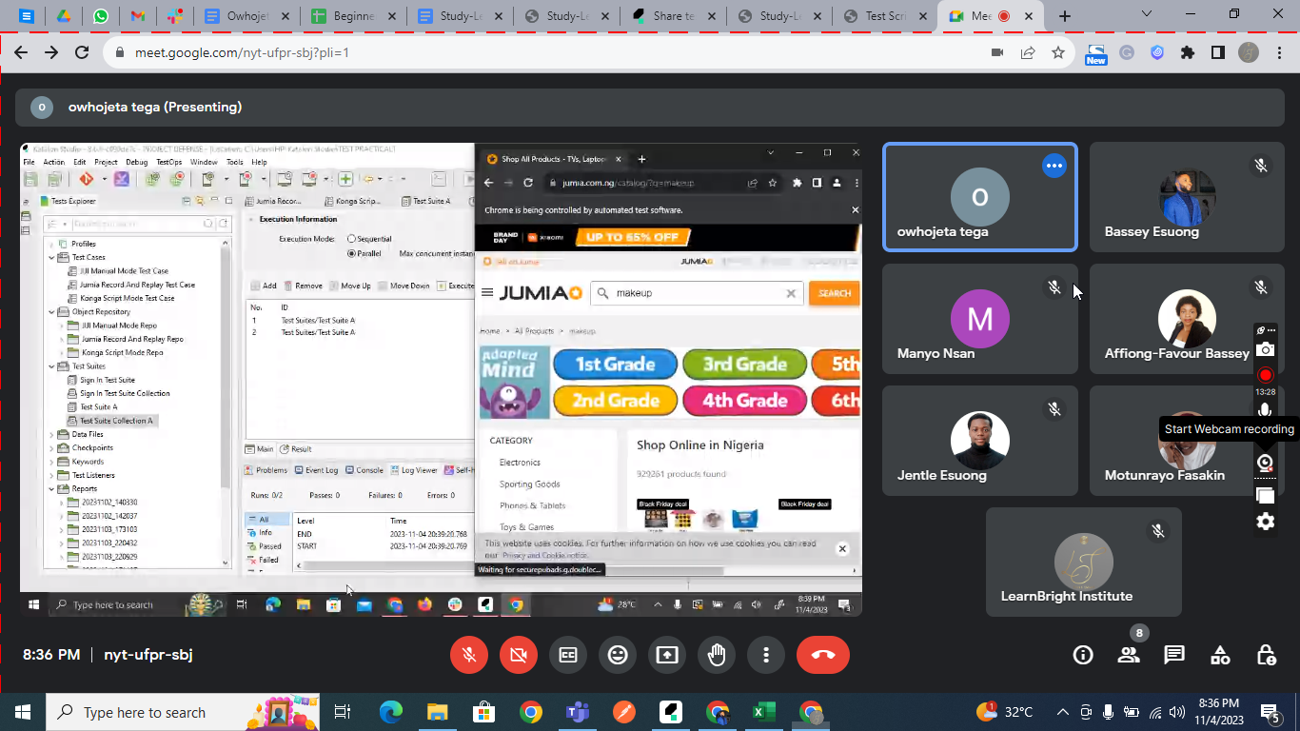
Task: Show the people list panel
Action: tap(1129, 655)
